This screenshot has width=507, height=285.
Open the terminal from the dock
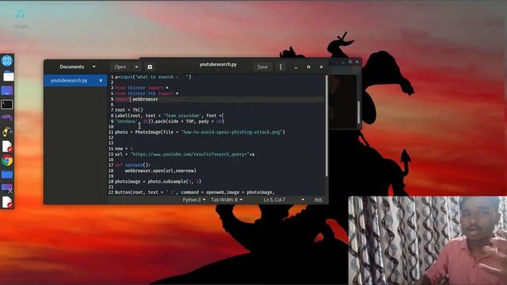coord(7,104)
